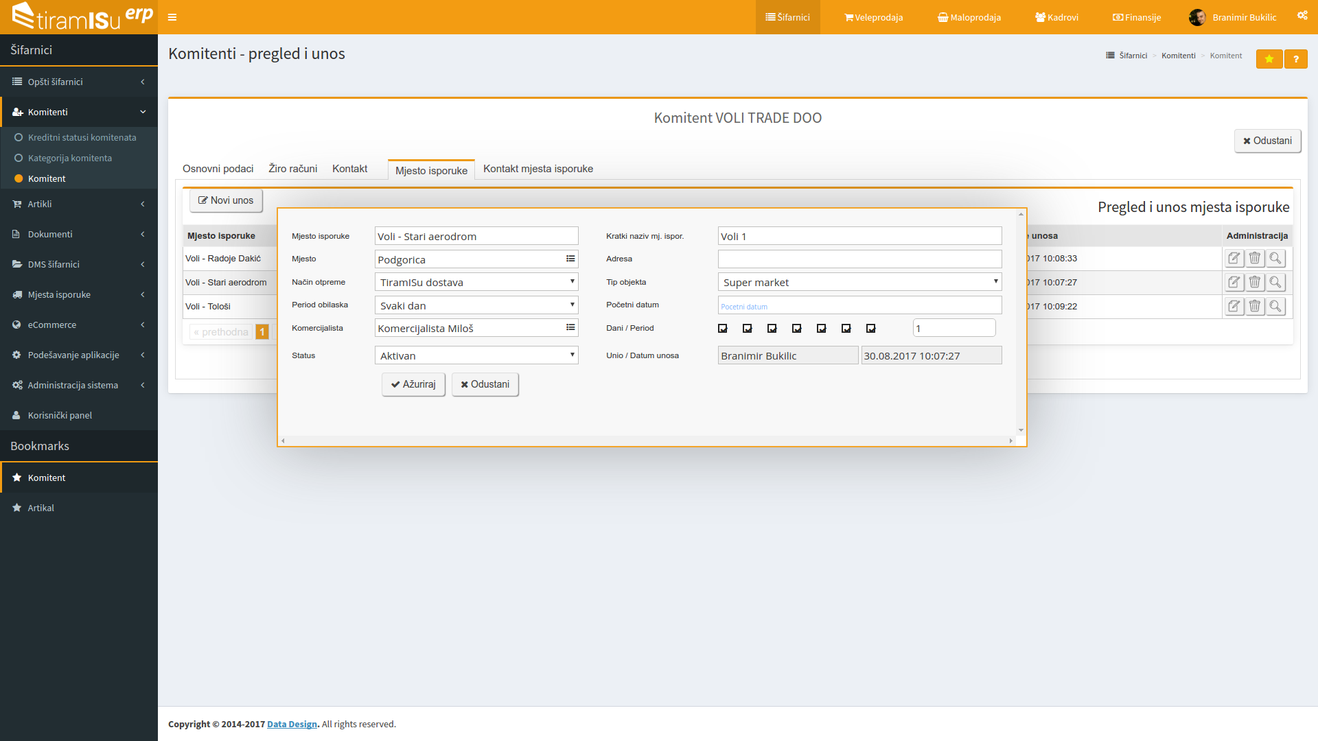Expand Podešavanje aplikacije in sidebar
1318x741 pixels.
coord(79,355)
